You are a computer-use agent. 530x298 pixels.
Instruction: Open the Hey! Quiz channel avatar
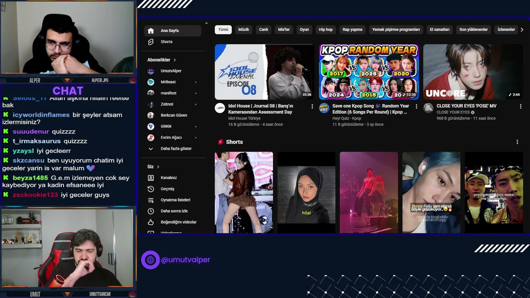tap(324, 108)
